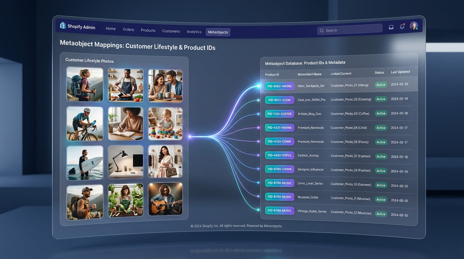Viewport: 464px width, 259px height.
Task: Select the PID-4582-HIKING product badge
Action: point(279,86)
